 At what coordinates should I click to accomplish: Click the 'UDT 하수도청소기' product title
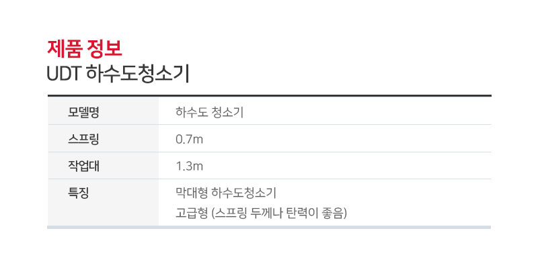(x=118, y=74)
